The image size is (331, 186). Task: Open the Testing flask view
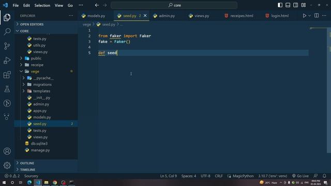click(x=7, y=89)
